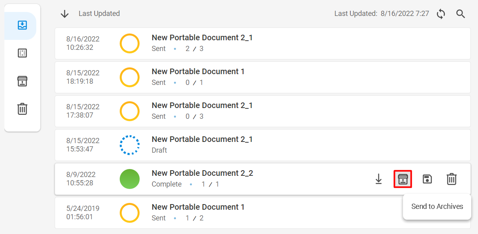This screenshot has width=478, height=234.
Task: Click the date 8/15/2022 15:53:47
Action: [83, 145]
